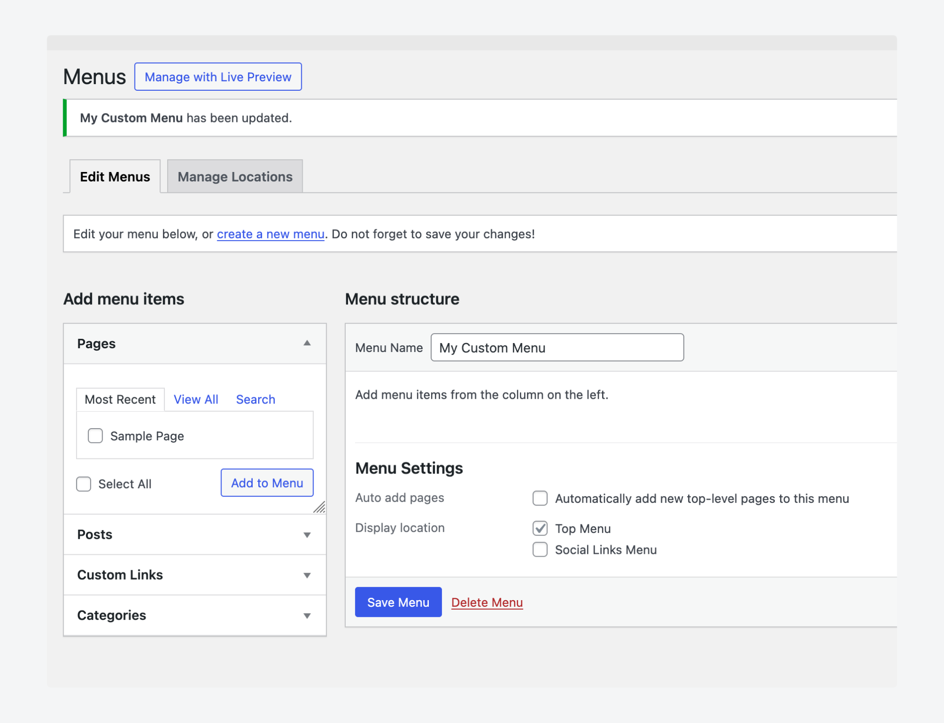This screenshot has height=723, width=944.
Task: Expand the Posts section
Action: coord(307,534)
